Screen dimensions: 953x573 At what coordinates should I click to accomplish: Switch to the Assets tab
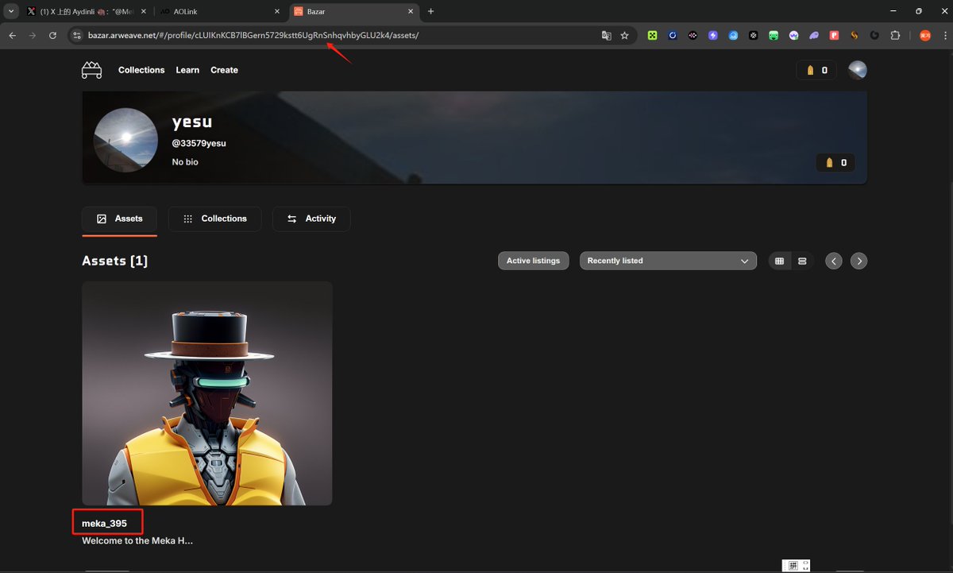pyautogui.click(x=119, y=219)
